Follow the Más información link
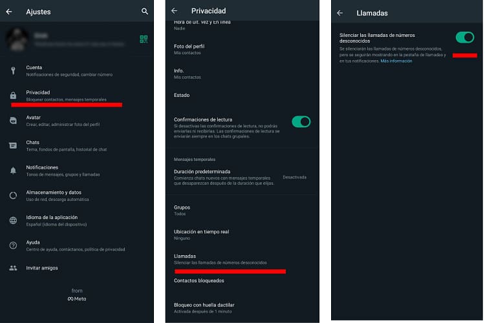 pos(396,61)
